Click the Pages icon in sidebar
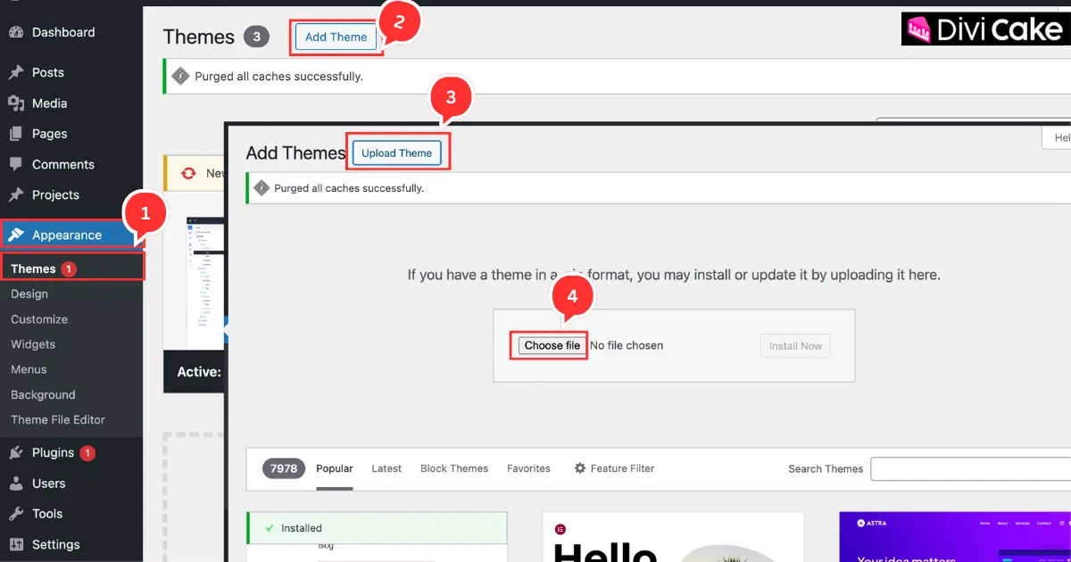The height and width of the screenshot is (562, 1071). pos(15,134)
